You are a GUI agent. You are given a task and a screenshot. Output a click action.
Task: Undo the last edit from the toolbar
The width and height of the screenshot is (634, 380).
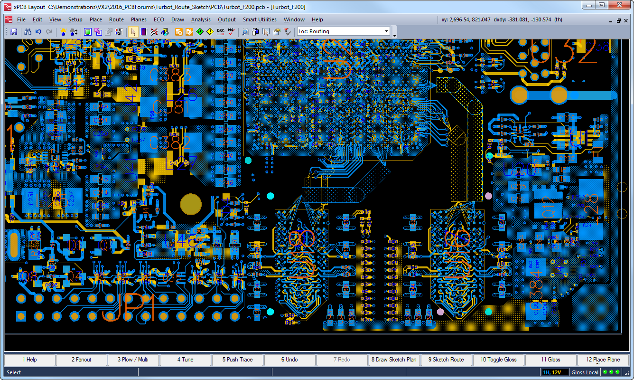click(38, 32)
